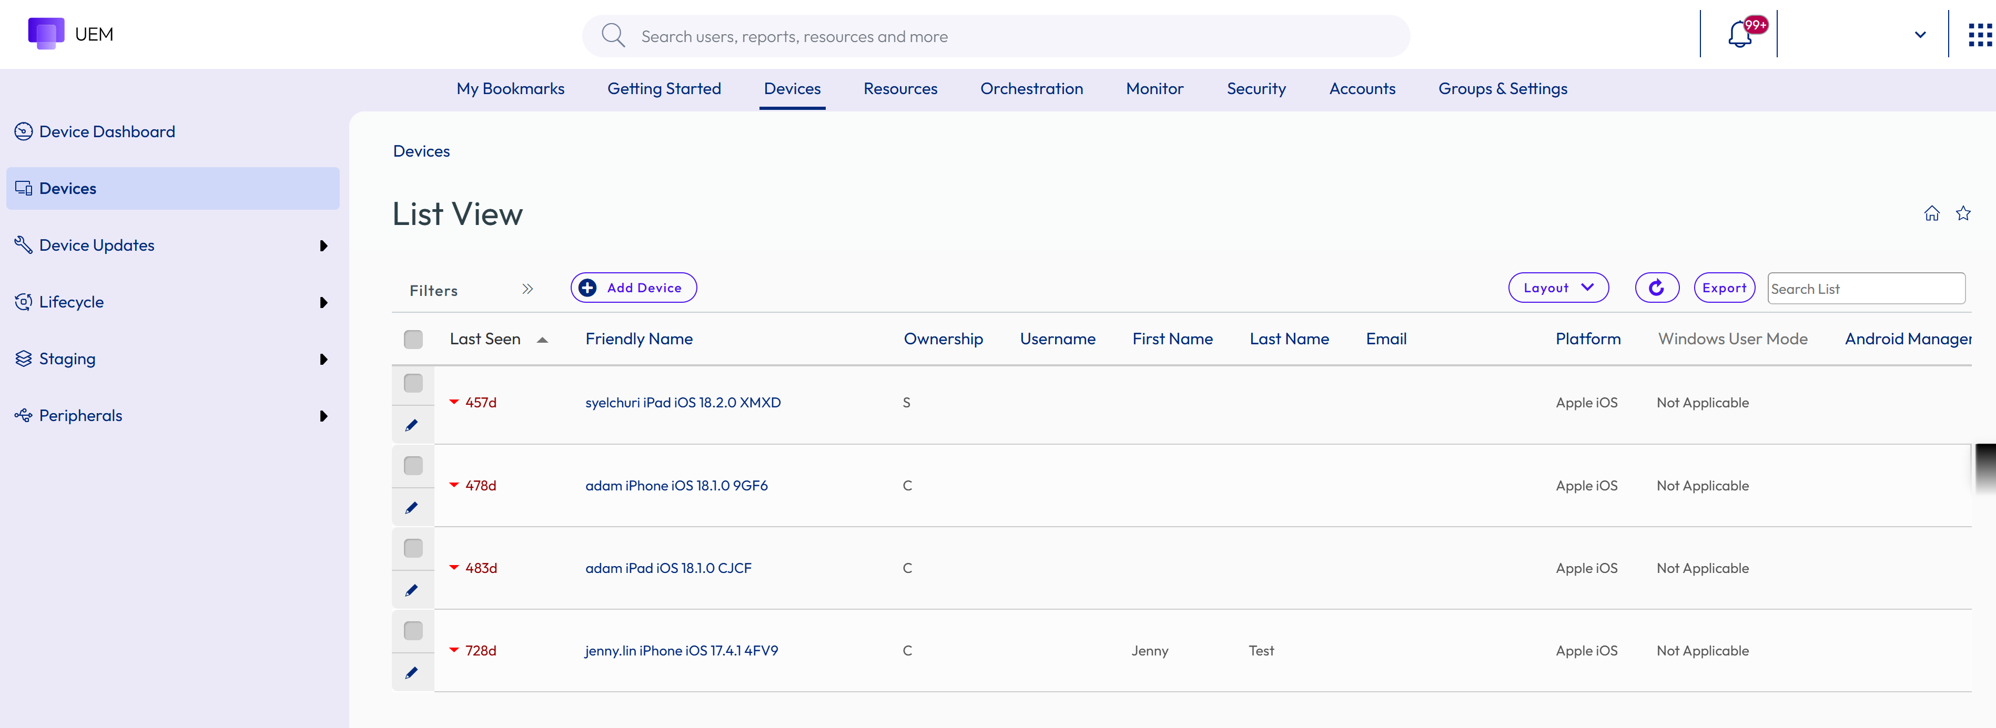Select checkbox for adam iPhone row
Image resolution: width=1996 pixels, height=728 pixels.
413,466
